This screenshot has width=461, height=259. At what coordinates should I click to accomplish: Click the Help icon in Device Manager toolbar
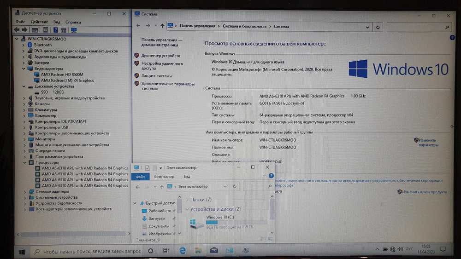(56, 30)
